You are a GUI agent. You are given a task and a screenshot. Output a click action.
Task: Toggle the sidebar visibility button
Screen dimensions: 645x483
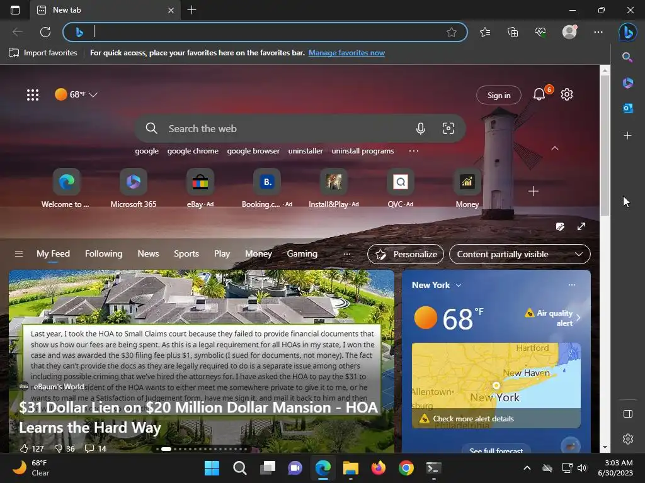628,414
